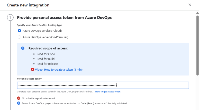The image size is (199, 110).
Task: Click the 'No suitable repositories found' message
Action: pos(38,98)
